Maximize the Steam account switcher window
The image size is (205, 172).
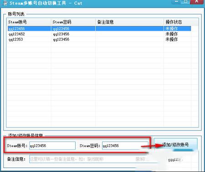[185, 2]
